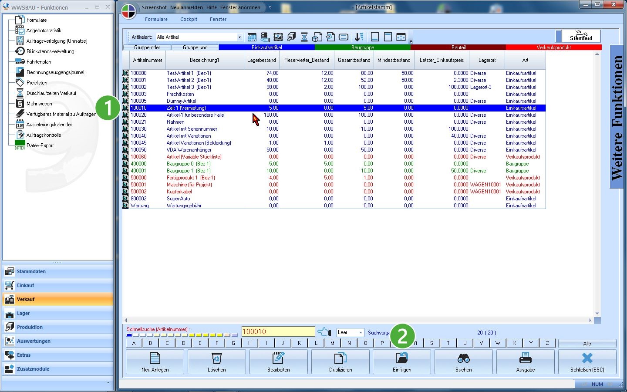Open the Artikelart dropdown
This screenshot has width=627, height=392.
[x=239, y=37]
